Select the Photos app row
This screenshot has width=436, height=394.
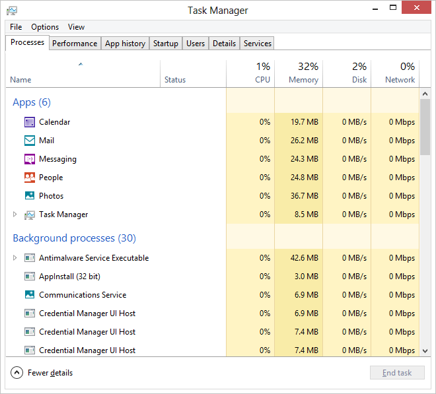(x=213, y=195)
